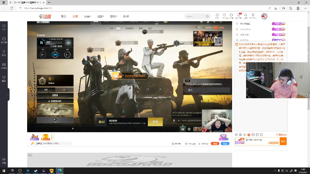Open the followed channels heart icon
The height and width of the screenshot is (174, 310).
pyautogui.click(x=224, y=16)
